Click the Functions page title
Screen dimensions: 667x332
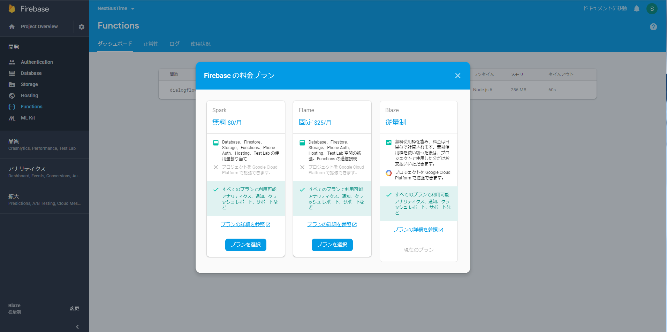click(118, 26)
